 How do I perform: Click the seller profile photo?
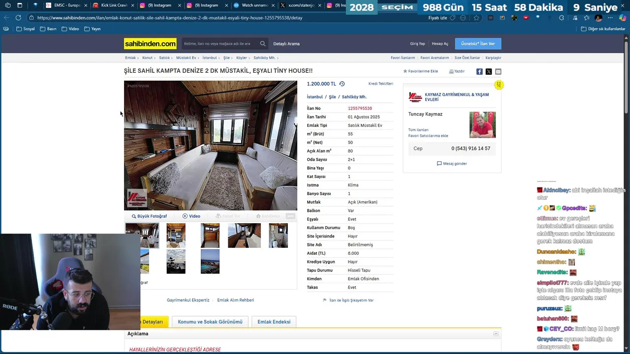pos(482,125)
